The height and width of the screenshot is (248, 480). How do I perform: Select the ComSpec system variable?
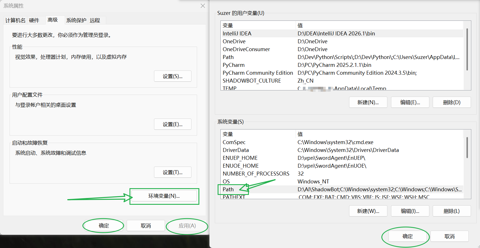click(x=342, y=142)
